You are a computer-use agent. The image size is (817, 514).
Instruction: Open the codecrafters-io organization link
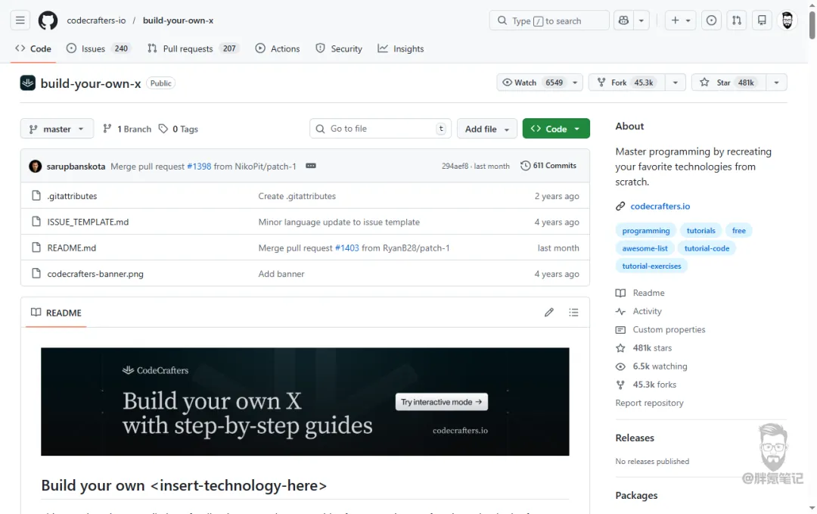pyautogui.click(x=96, y=20)
